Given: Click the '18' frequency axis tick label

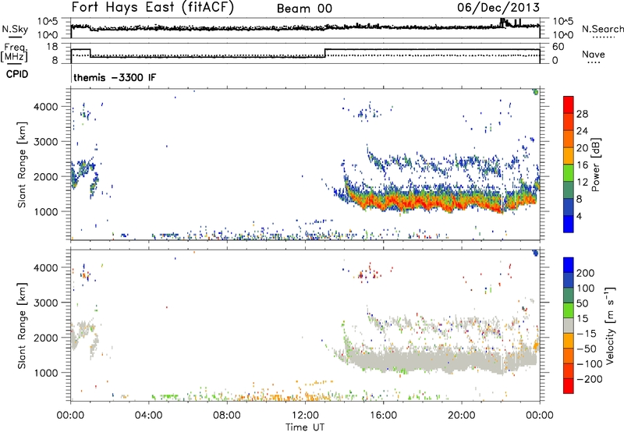Looking at the screenshot, I should click(x=52, y=47).
